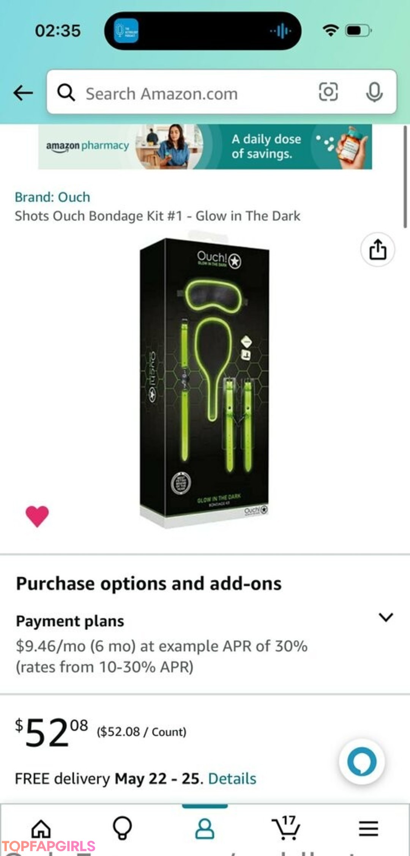The height and width of the screenshot is (856, 410).
Task: Expand Payment plans chevron
Action: 386,617
